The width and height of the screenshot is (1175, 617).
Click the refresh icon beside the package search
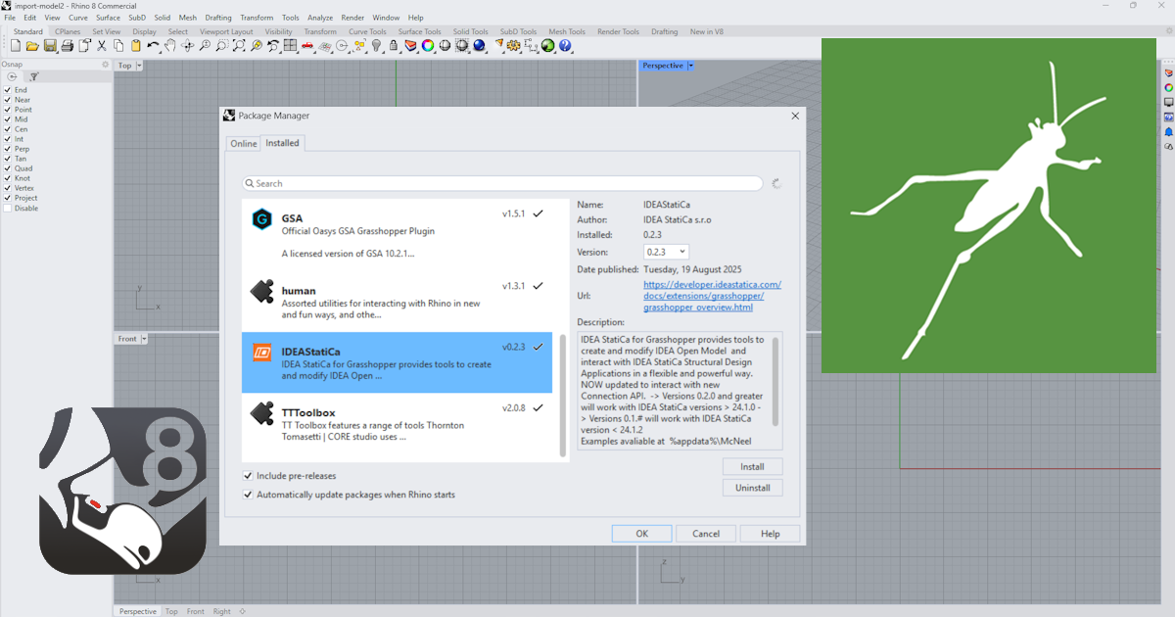pos(777,183)
